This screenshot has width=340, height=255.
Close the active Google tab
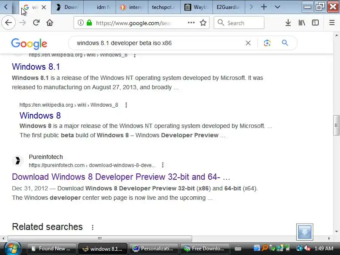[x=44, y=7]
